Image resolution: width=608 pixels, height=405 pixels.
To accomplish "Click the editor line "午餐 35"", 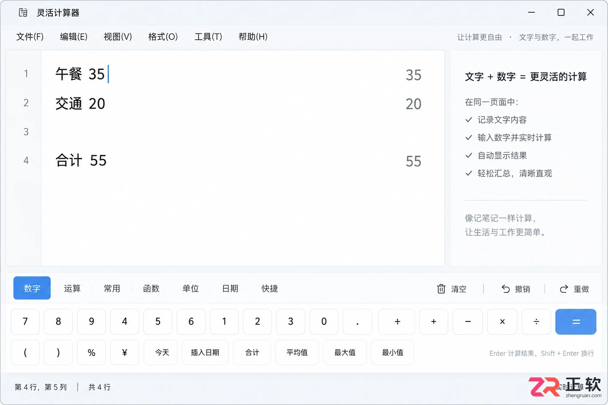I will click(80, 74).
